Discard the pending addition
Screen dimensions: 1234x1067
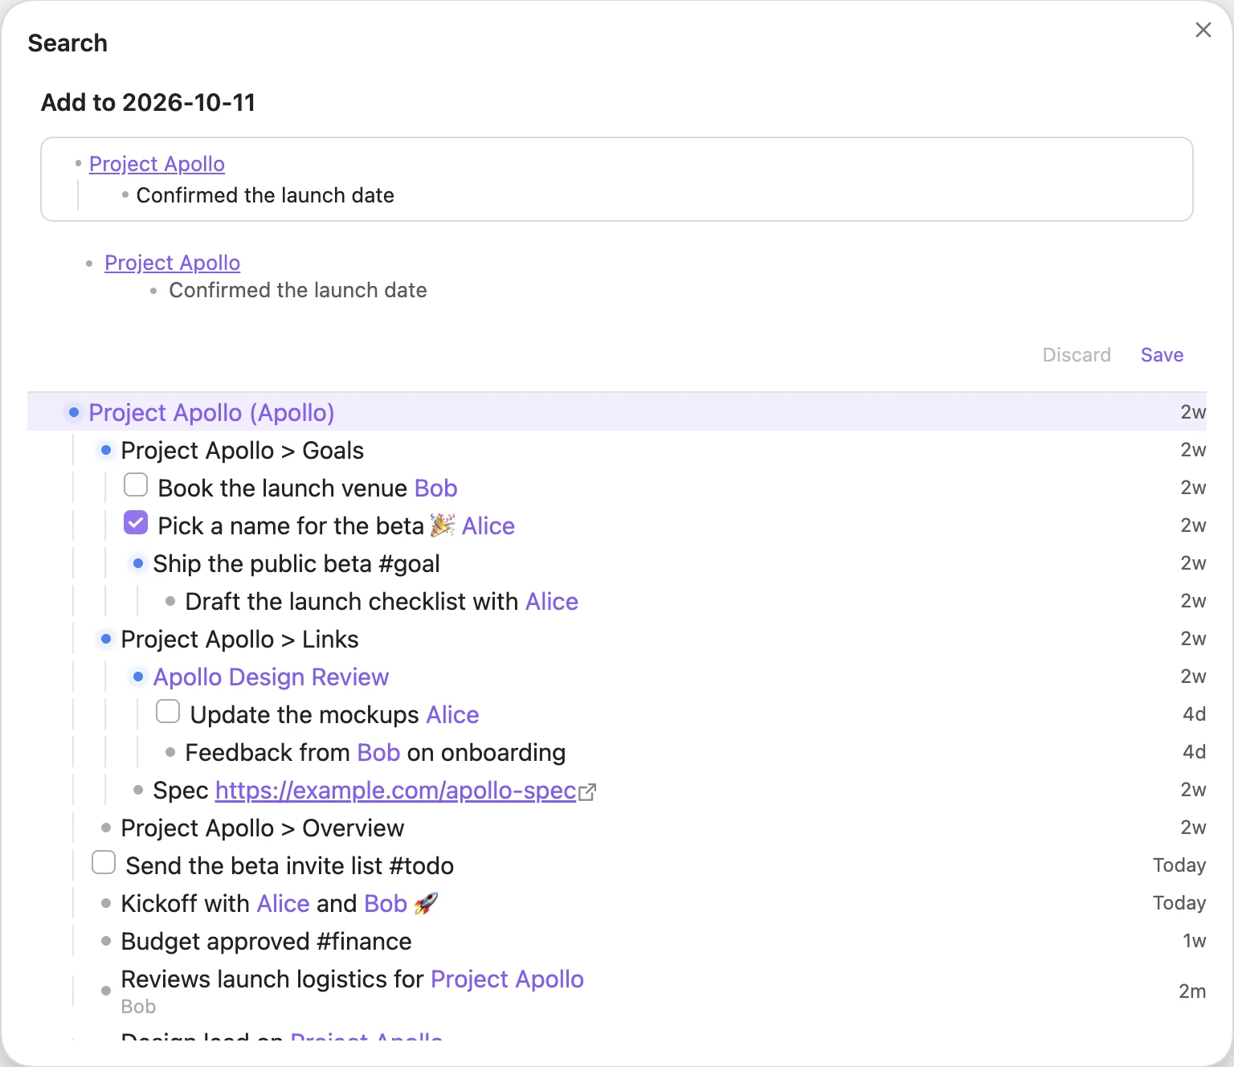click(1077, 355)
